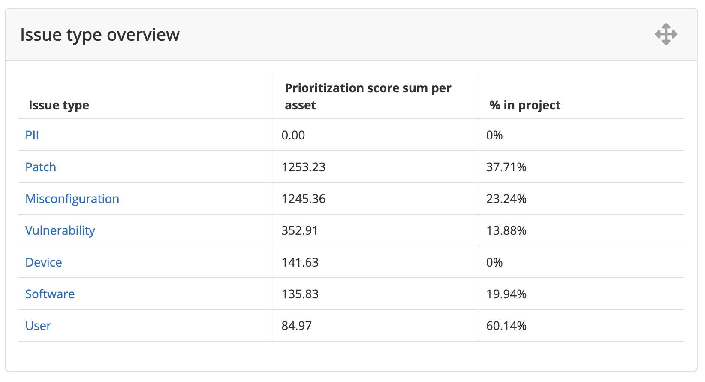Click the Device score 141.63 cell
This screenshot has width=705, height=382.
(300, 262)
